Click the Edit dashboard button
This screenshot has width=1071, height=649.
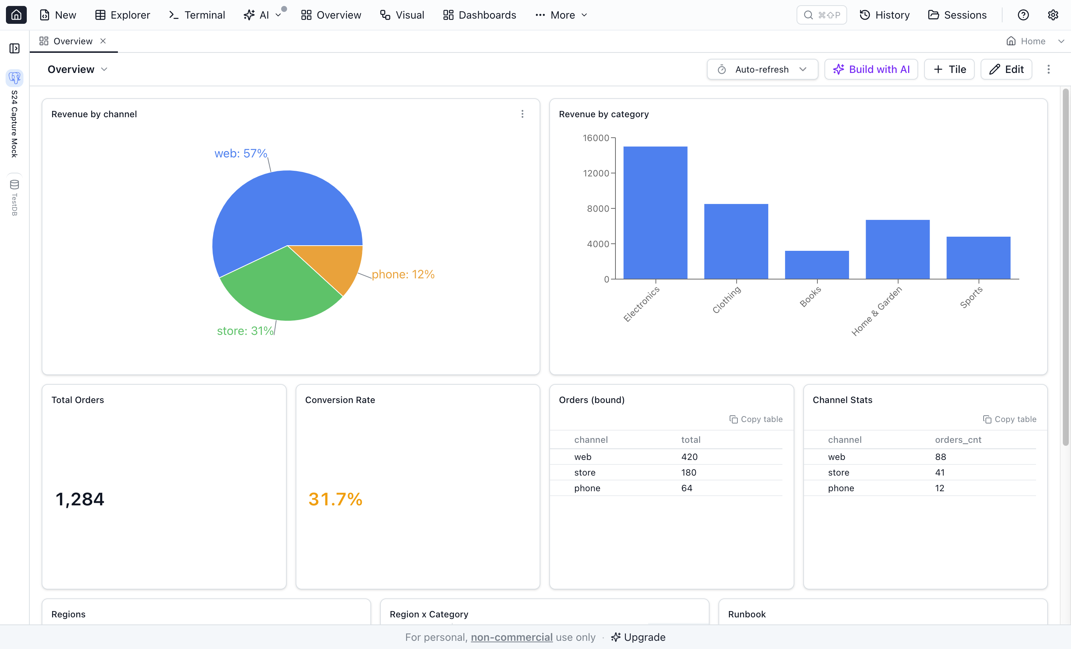[1006, 69]
